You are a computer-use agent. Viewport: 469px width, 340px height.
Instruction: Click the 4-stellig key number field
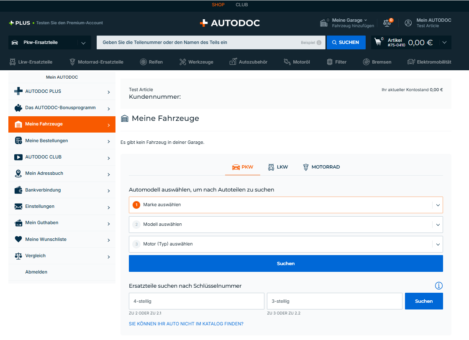point(197,301)
